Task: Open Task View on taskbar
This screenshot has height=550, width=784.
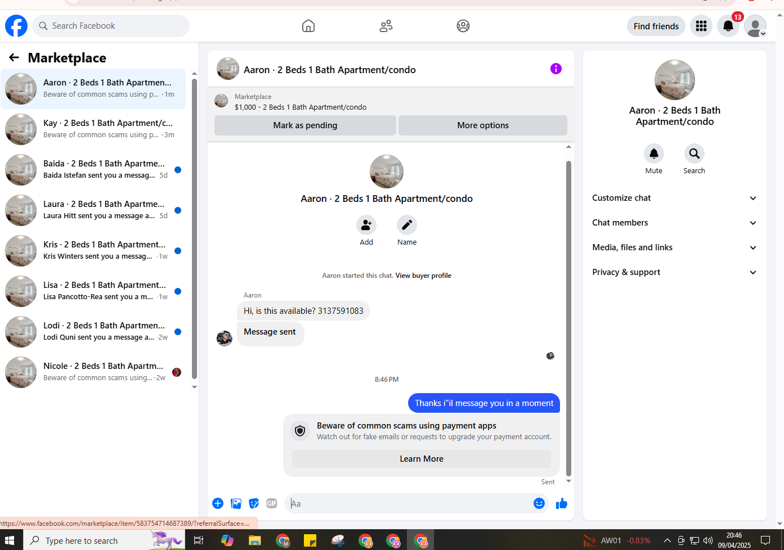Action: pyautogui.click(x=199, y=540)
